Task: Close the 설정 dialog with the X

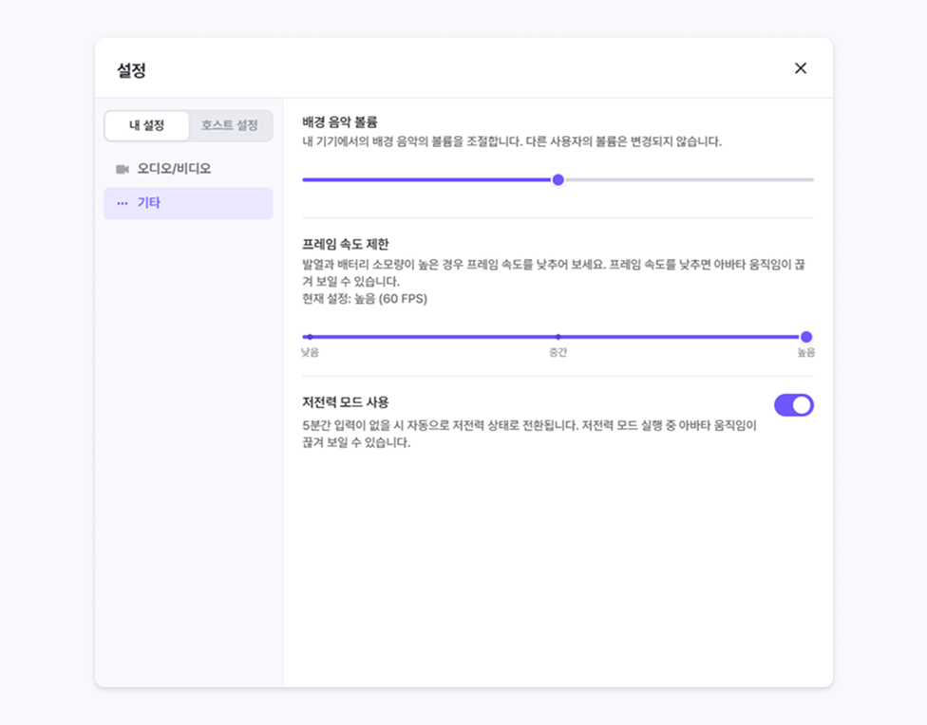Action: [801, 68]
